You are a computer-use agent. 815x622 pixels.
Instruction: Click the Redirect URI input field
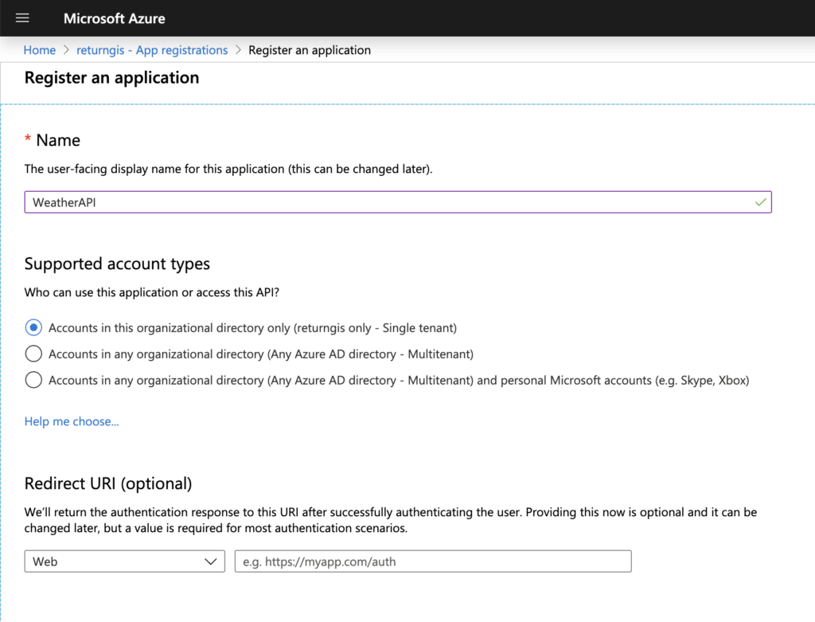tap(433, 561)
